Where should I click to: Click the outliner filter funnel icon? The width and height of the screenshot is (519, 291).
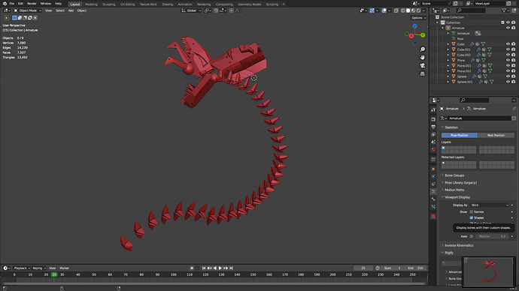tap(504, 10)
